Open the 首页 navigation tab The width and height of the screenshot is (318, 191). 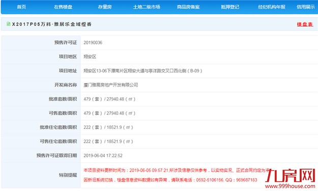coord(21,7)
